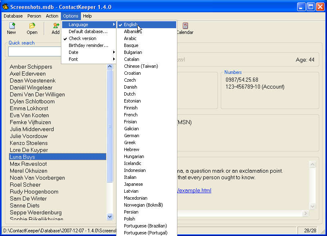Open the Database menu
Image resolution: width=327 pixels, height=236 pixels.
(13, 16)
